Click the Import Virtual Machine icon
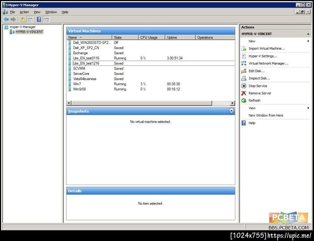This screenshot has width=314, height=241. pyautogui.click(x=244, y=49)
